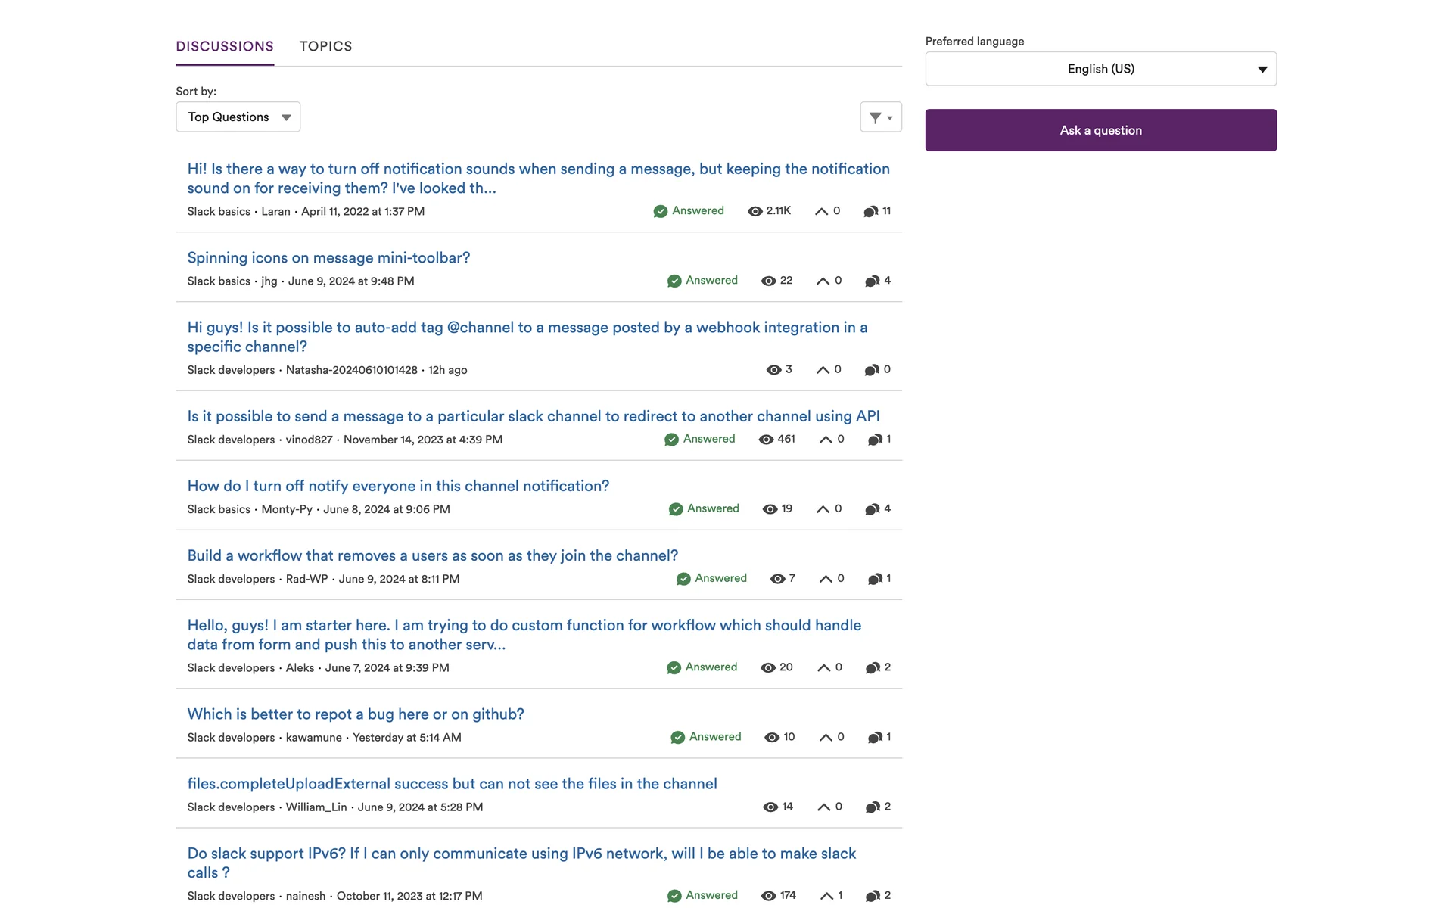Click green Answered checkmark on notify everyone question
The image size is (1453, 908).
(676, 509)
